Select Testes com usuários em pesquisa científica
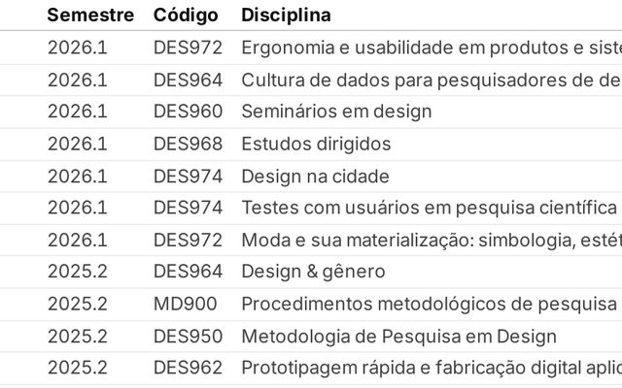Viewport: 622px width, 388px height. coord(429,208)
